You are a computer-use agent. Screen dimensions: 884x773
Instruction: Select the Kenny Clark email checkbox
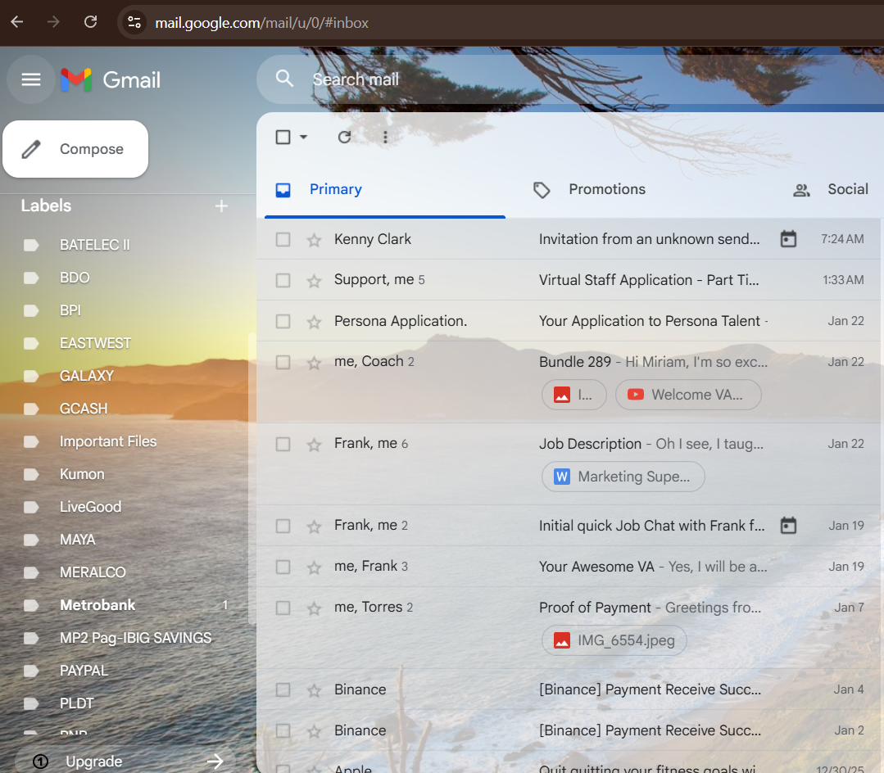tap(283, 239)
